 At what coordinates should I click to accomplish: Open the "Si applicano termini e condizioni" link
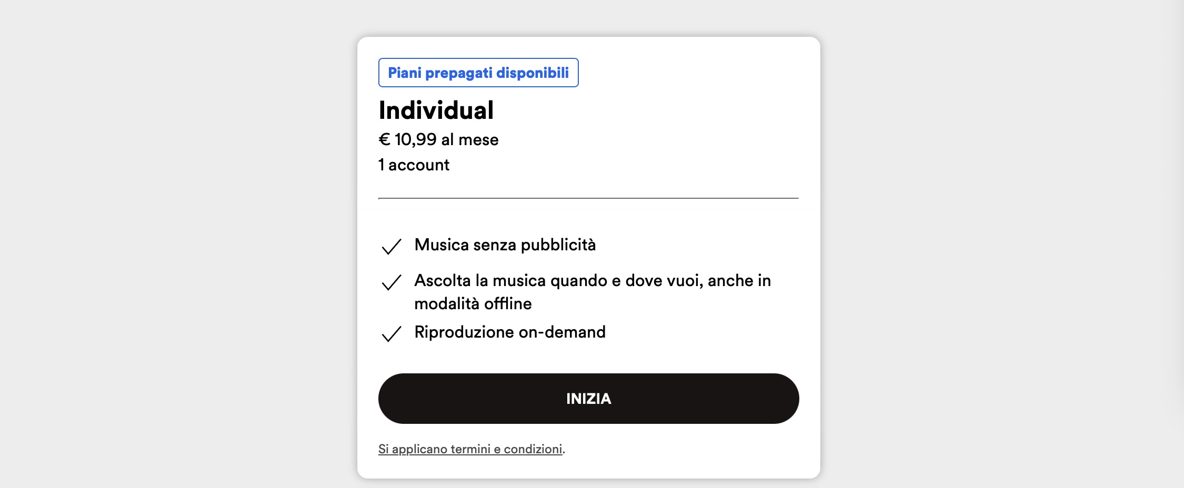[470, 449]
